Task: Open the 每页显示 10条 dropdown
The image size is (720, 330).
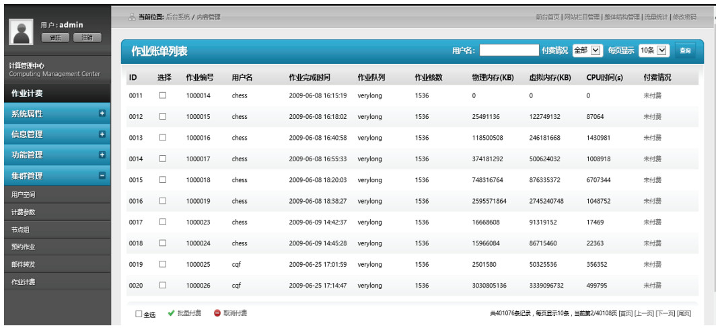Action: pos(654,50)
